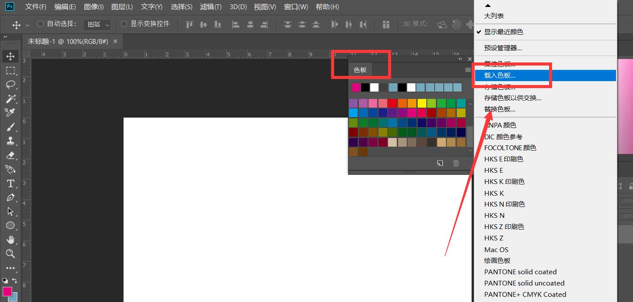
Task: Select the Move tool in the toolbox
Action: [10, 56]
